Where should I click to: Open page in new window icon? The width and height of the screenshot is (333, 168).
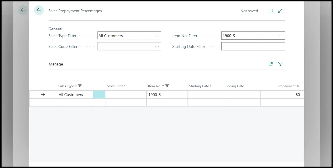[271, 11]
